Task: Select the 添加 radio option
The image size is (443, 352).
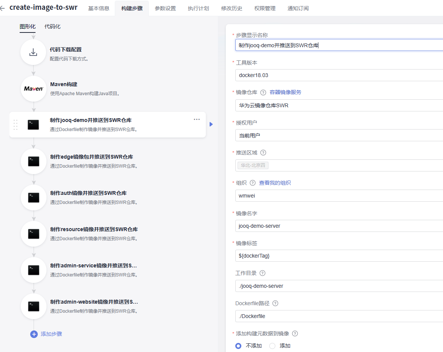Action: tap(272, 346)
